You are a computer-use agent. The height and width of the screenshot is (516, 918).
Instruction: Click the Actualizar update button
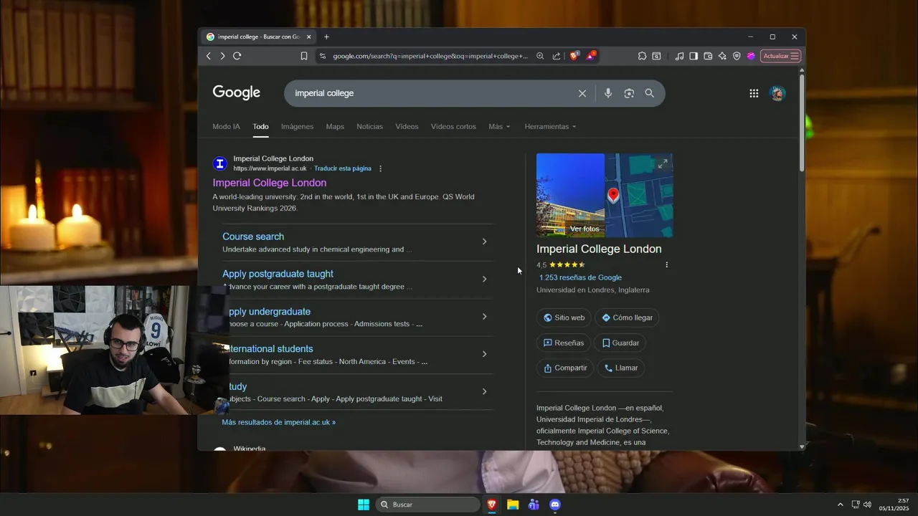coord(780,56)
